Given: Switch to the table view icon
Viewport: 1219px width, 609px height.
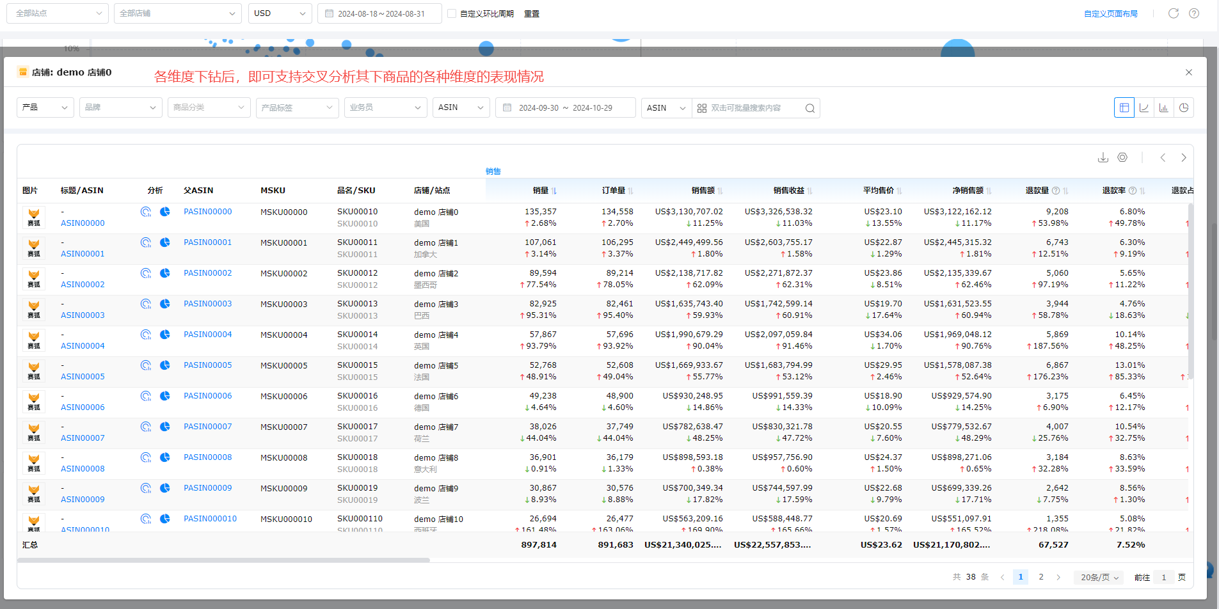Looking at the screenshot, I should pyautogui.click(x=1124, y=107).
